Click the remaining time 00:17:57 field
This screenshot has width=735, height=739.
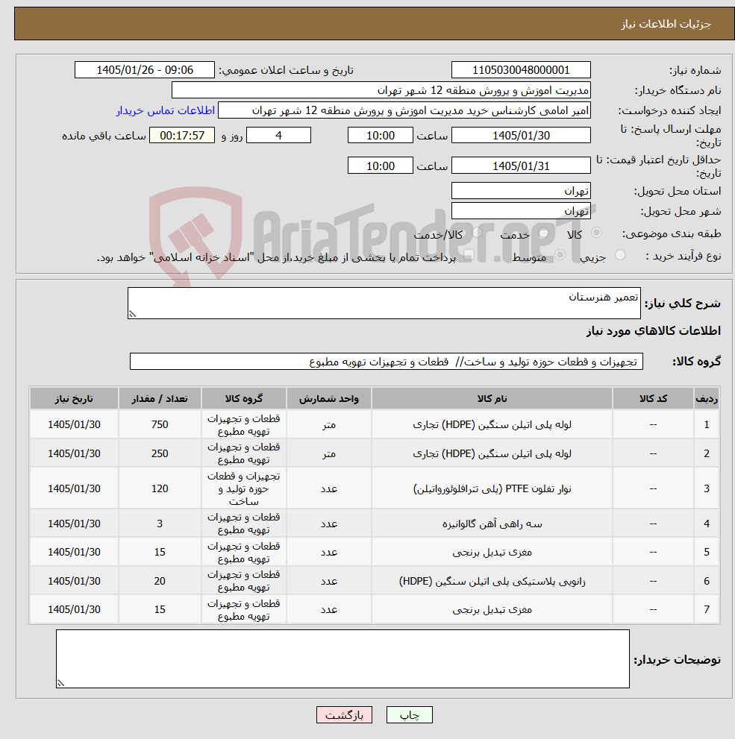click(182, 135)
